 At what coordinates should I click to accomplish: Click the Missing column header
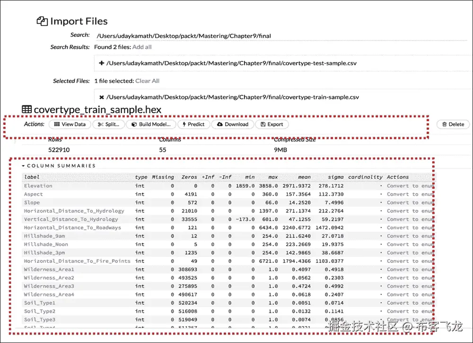[163, 177]
